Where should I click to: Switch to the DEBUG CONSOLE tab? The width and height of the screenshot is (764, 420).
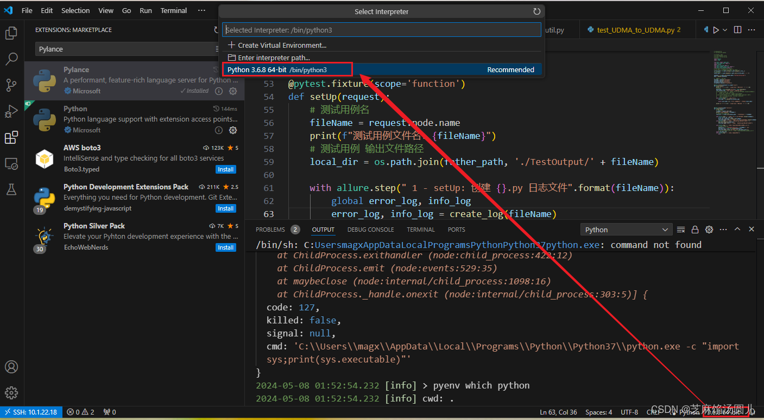point(371,230)
